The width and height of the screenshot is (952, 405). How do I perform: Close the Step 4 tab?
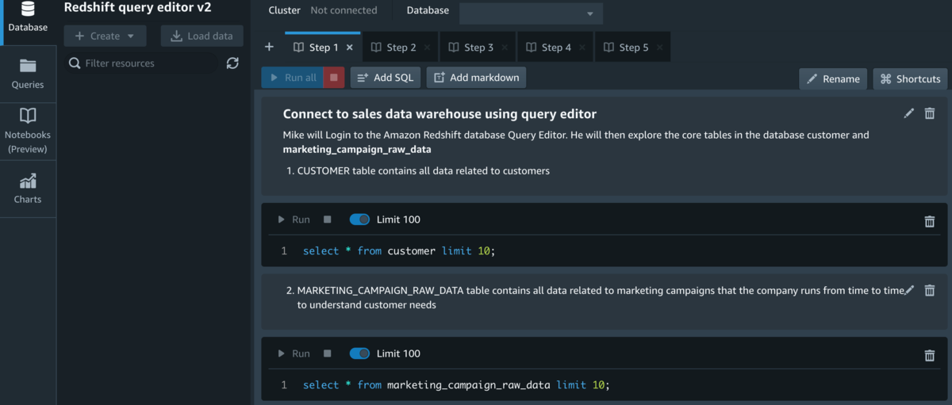(x=583, y=48)
